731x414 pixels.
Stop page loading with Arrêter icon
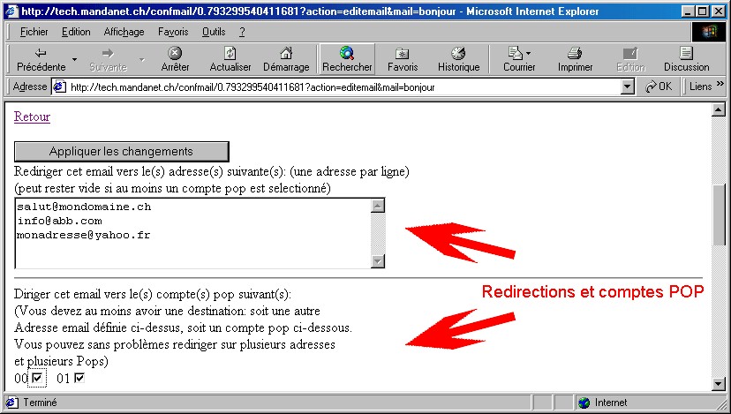pyautogui.click(x=175, y=54)
